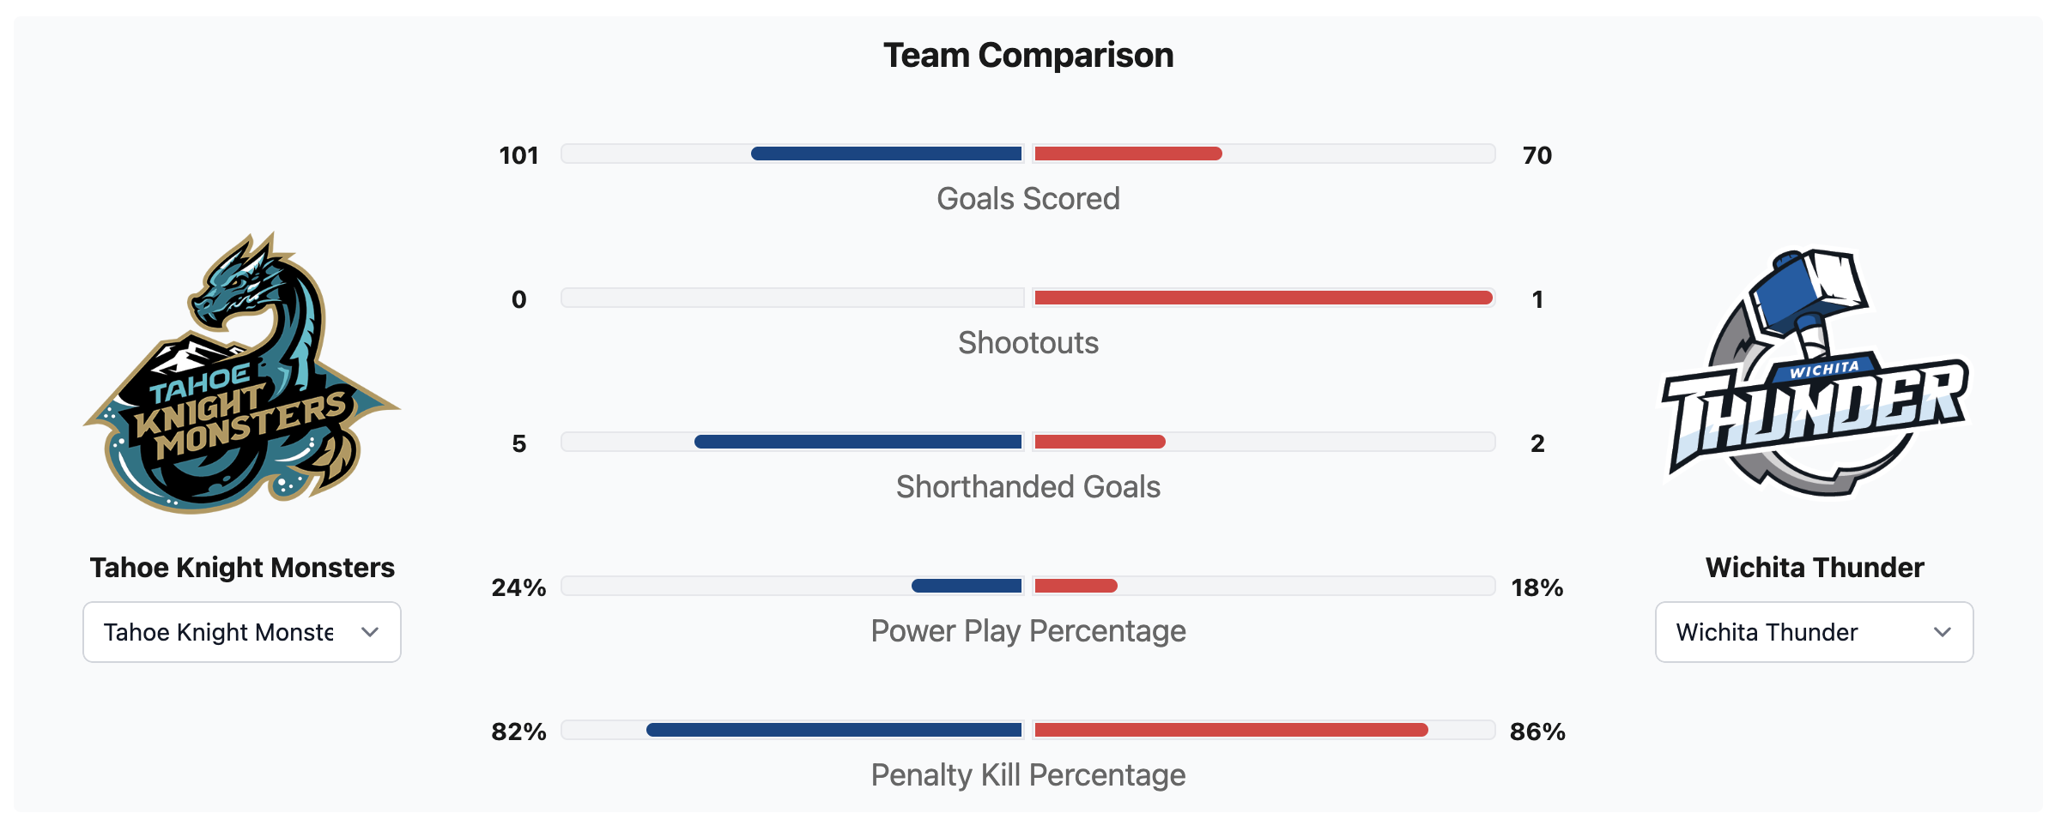Click the red Penalty Kill Percentage bar
The image size is (2067, 831).
1231,731
